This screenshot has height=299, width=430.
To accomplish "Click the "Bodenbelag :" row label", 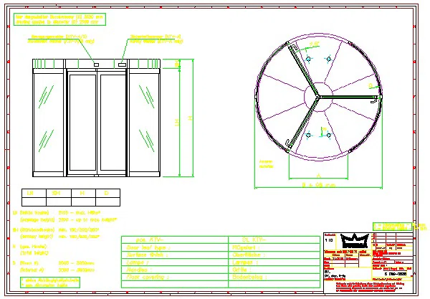I will click(249, 277).
